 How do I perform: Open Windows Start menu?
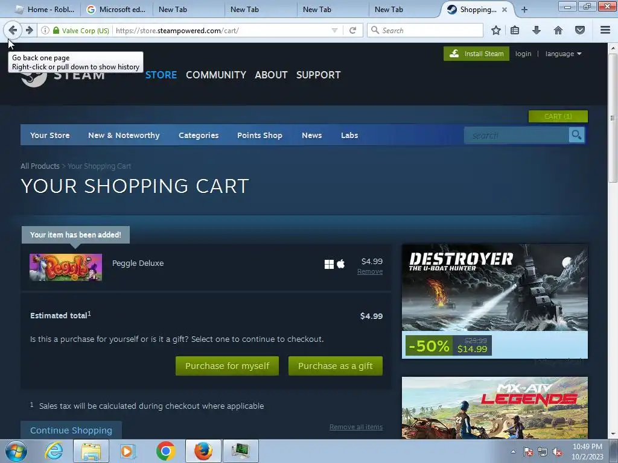click(16, 451)
